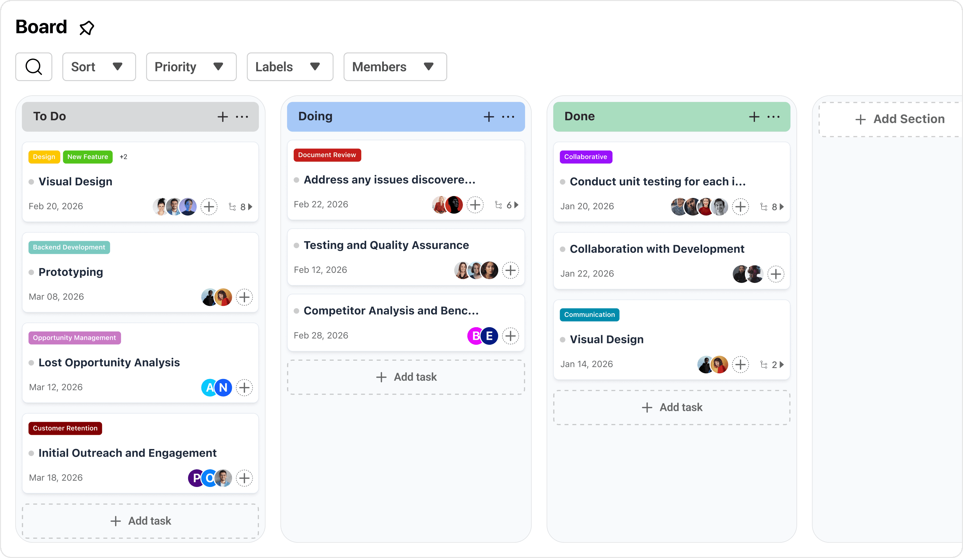963x558 pixels.
Task: Add a new task to the To Do column header
Action: pos(222,117)
